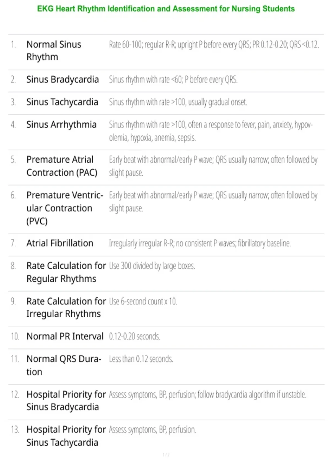
Task: Click the 'Less than 0.12 seconds' definition
Action: coord(141,359)
